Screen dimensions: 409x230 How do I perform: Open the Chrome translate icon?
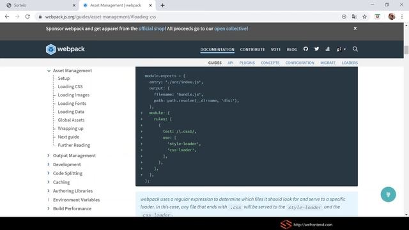coord(354,17)
